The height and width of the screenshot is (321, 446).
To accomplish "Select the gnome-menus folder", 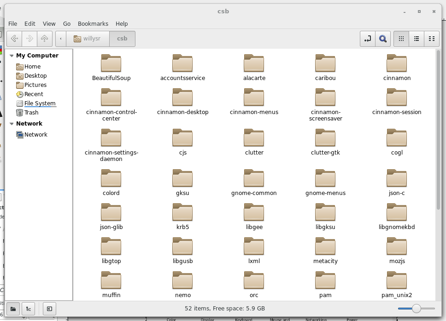I will pyautogui.click(x=325, y=183).
